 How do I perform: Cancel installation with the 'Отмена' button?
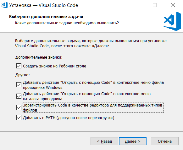point(165,141)
